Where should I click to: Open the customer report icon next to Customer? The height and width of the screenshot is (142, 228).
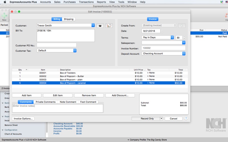[109, 26]
